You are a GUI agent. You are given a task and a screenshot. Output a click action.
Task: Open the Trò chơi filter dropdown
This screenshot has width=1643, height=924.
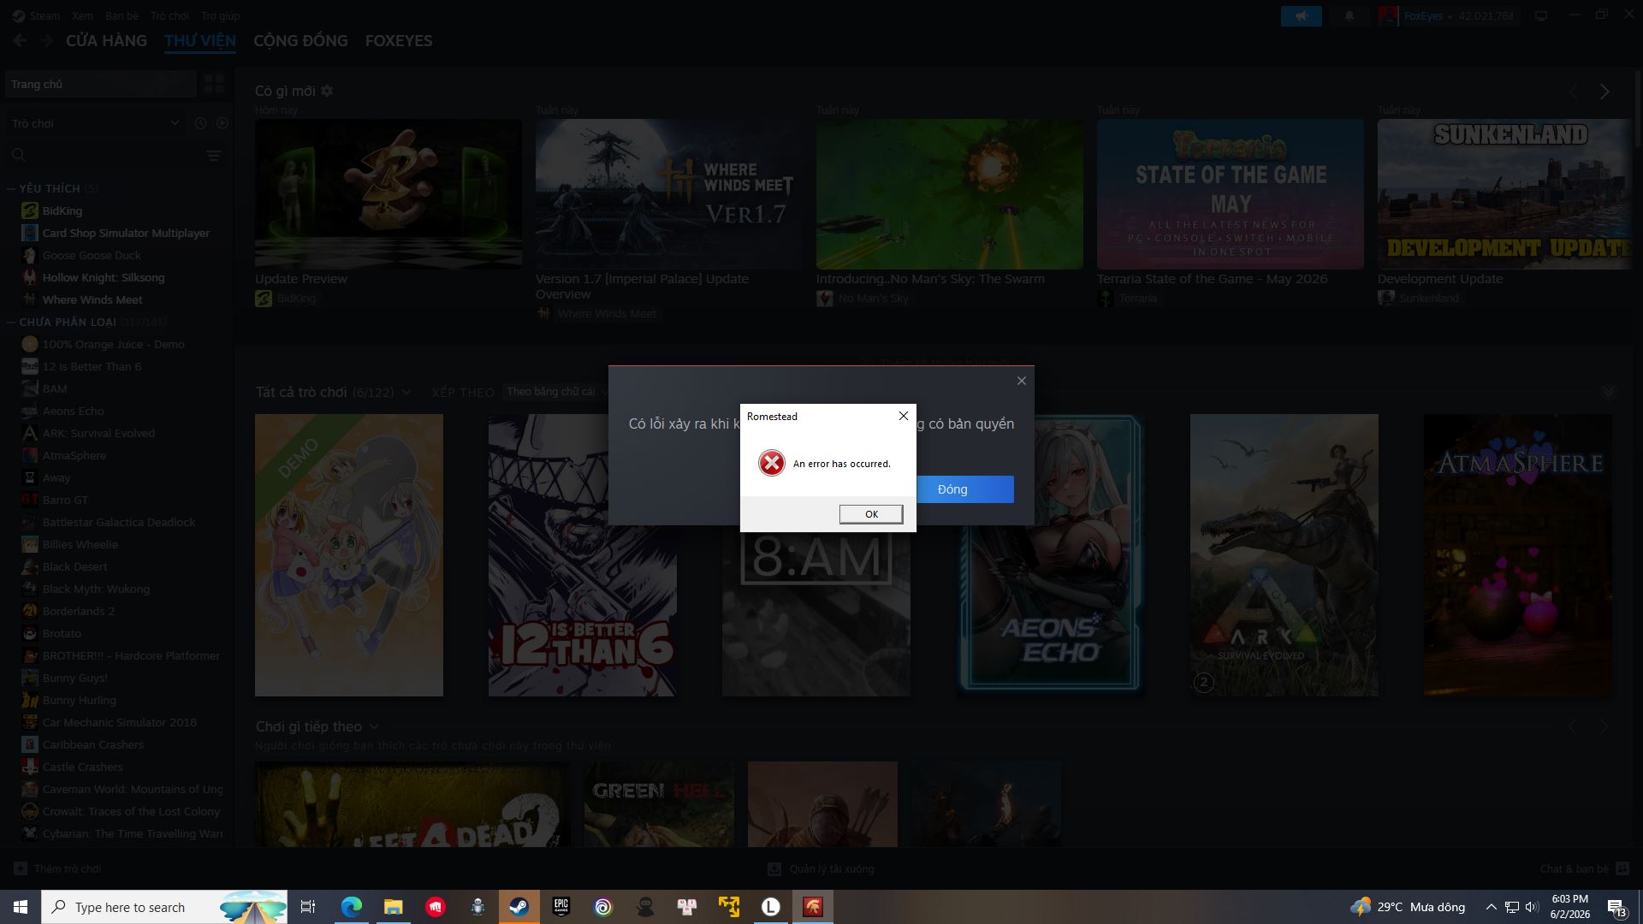tap(96, 123)
